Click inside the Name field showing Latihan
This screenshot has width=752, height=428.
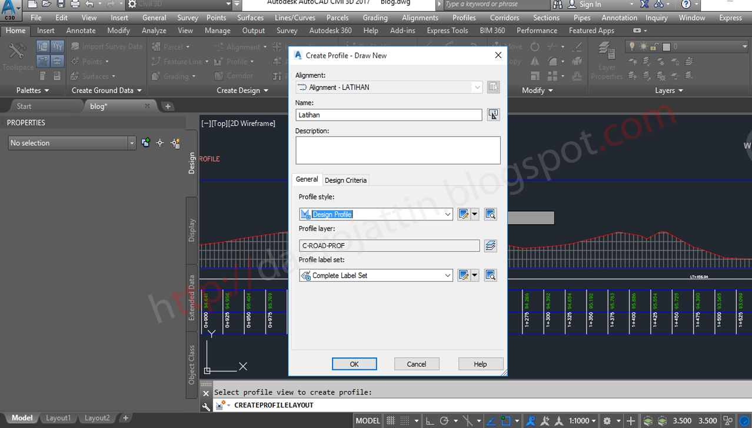388,115
